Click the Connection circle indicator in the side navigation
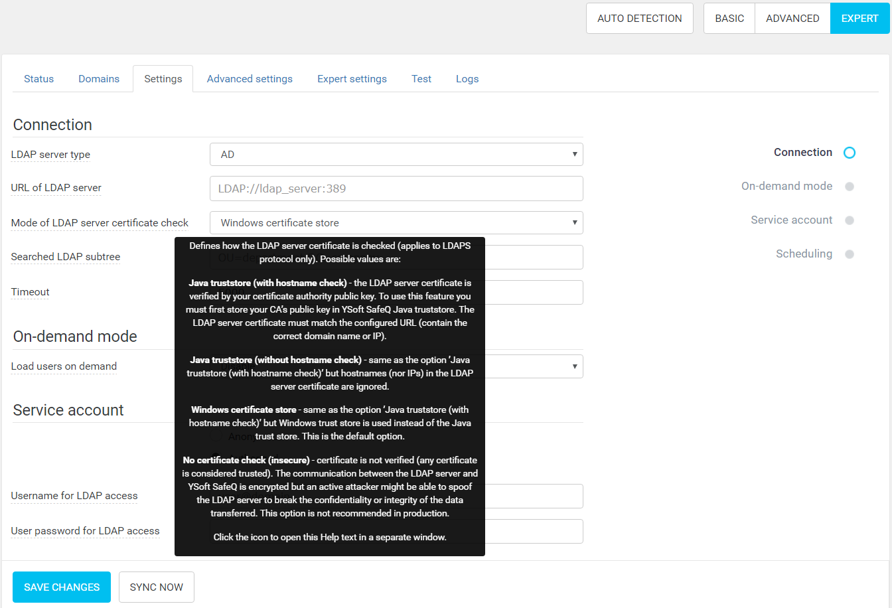The image size is (892, 608). coord(849,153)
